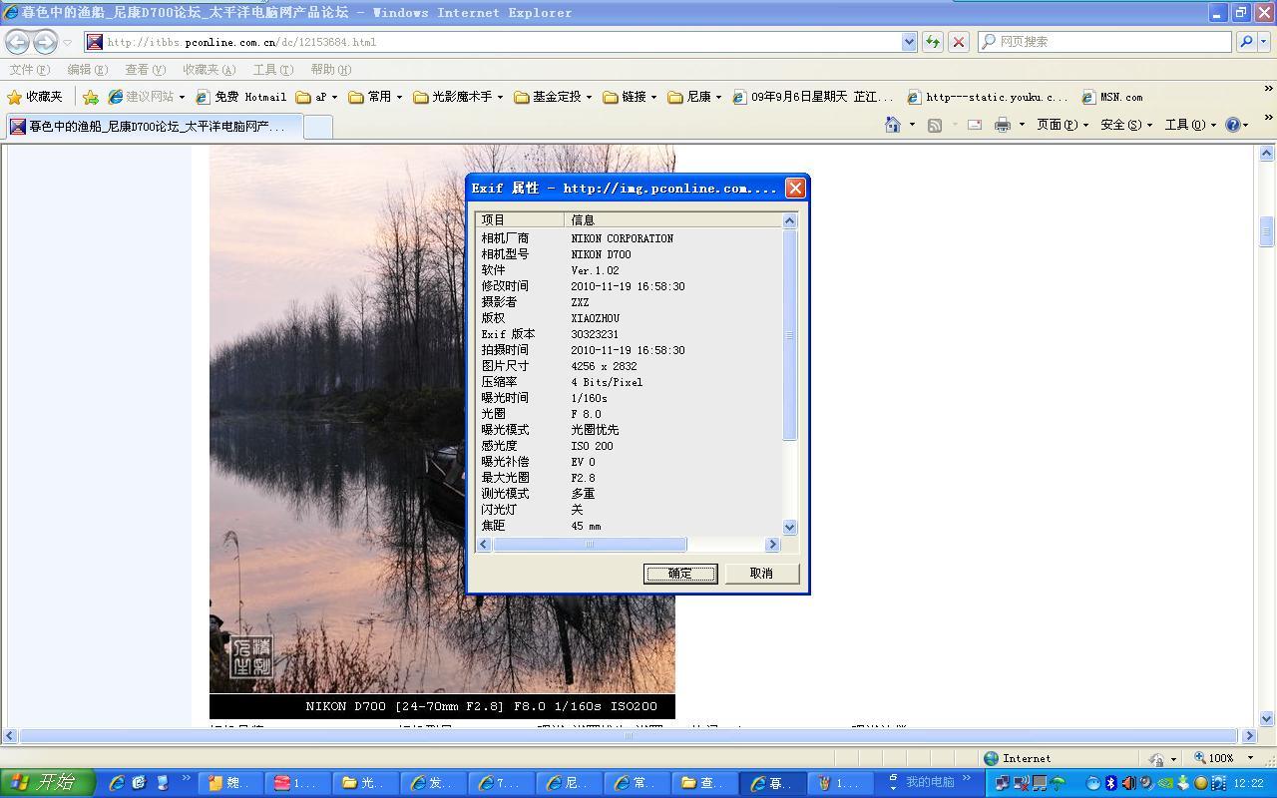This screenshot has height=798, width=1277.
Task: Select the 版权 XIAOZHOU row
Action: click(x=629, y=318)
